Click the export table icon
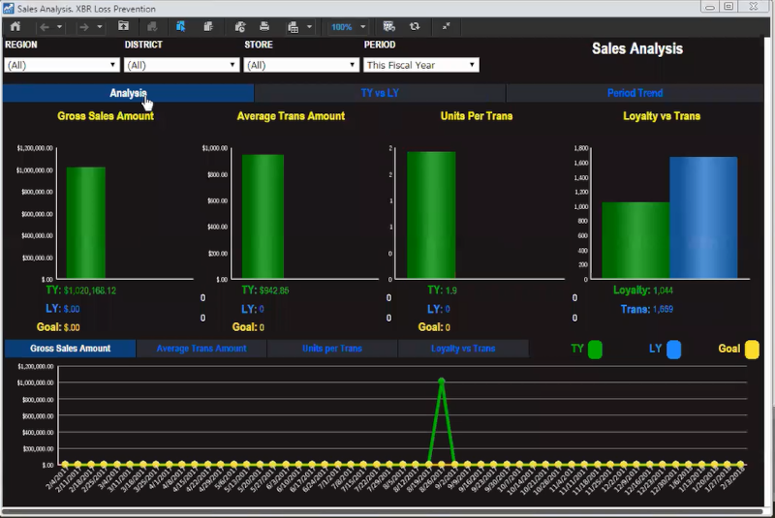 point(294,27)
